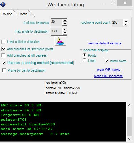Decrease max angle to destination
134x143 pixels.
pyautogui.click(x=65, y=33)
